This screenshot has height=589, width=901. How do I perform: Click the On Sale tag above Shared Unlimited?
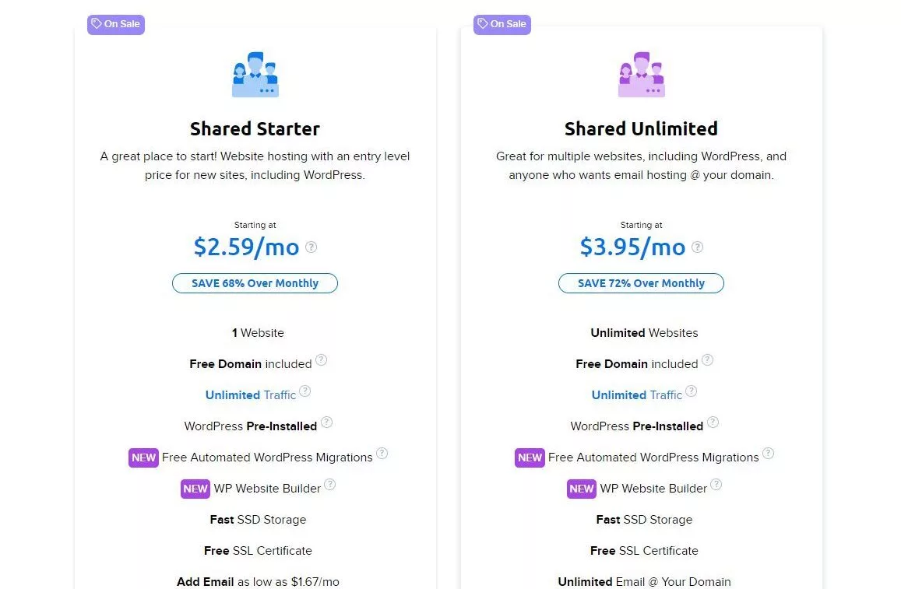click(x=502, y=24)
